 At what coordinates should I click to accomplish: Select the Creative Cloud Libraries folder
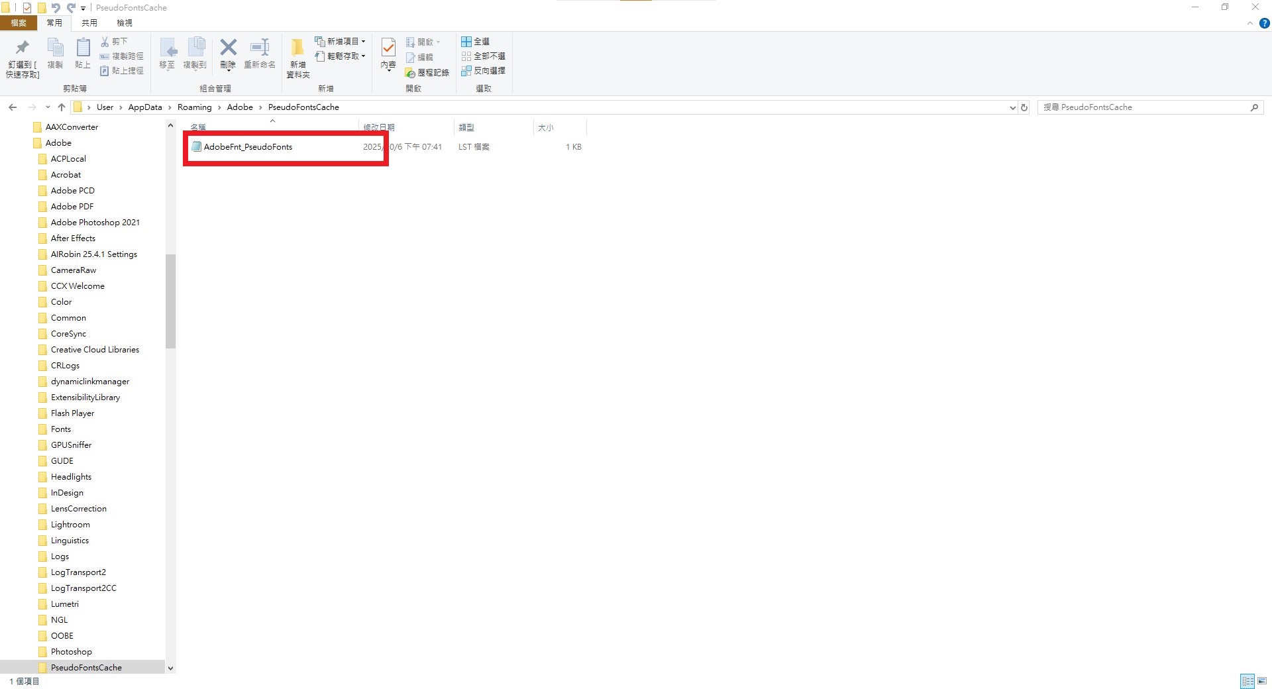pyautogui.click(x=95, y=350)
